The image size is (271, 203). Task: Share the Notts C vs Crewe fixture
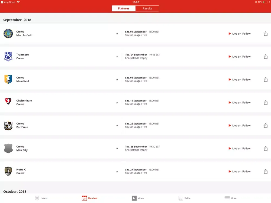coord(266,171)
